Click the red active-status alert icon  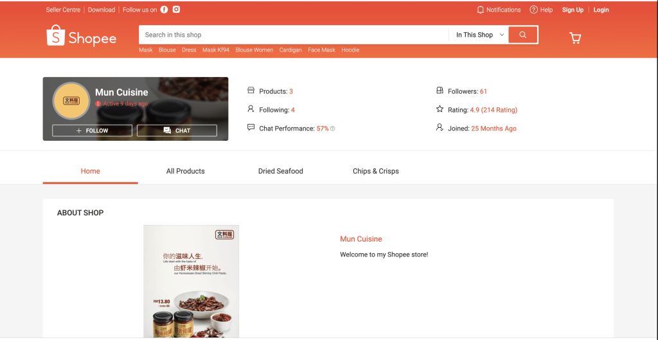pyautogui.click(x=98, y=103)
